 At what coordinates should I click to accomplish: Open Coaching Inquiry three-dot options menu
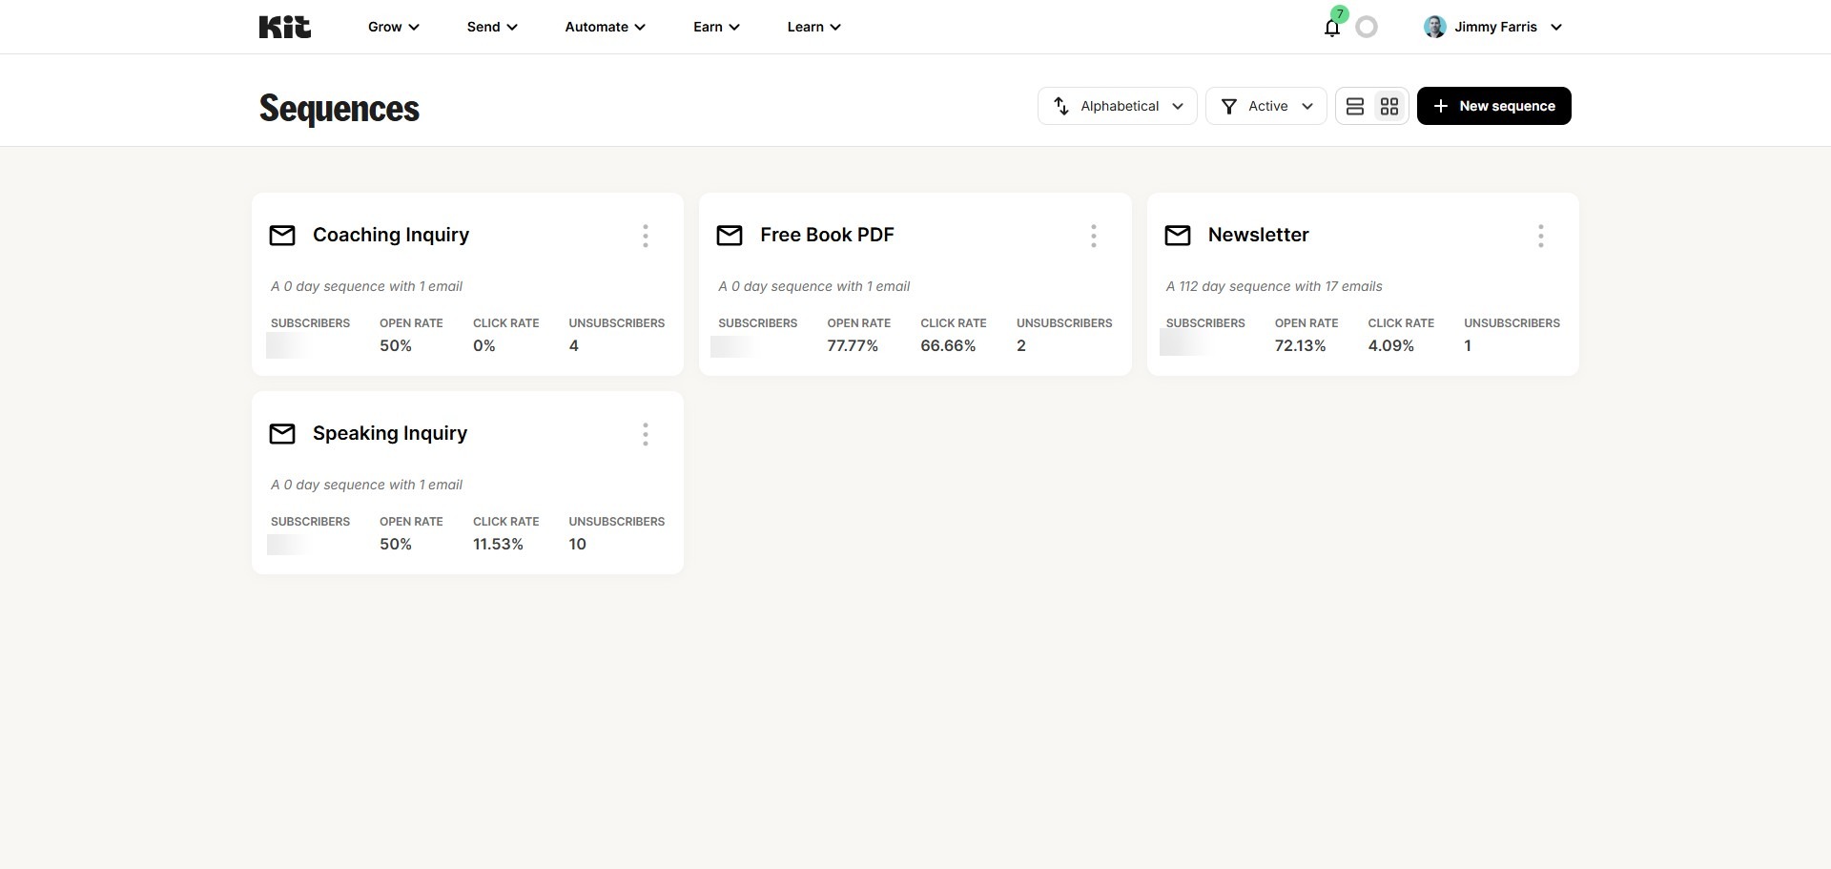tap(646, 236)
